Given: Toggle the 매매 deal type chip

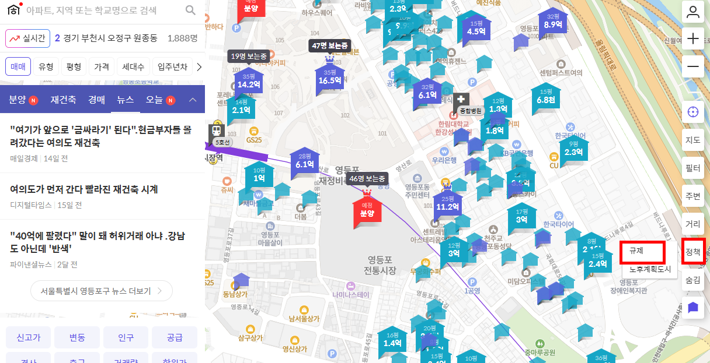Looking at the screenshot, I should pyautogui.click(x=18, y=66).
